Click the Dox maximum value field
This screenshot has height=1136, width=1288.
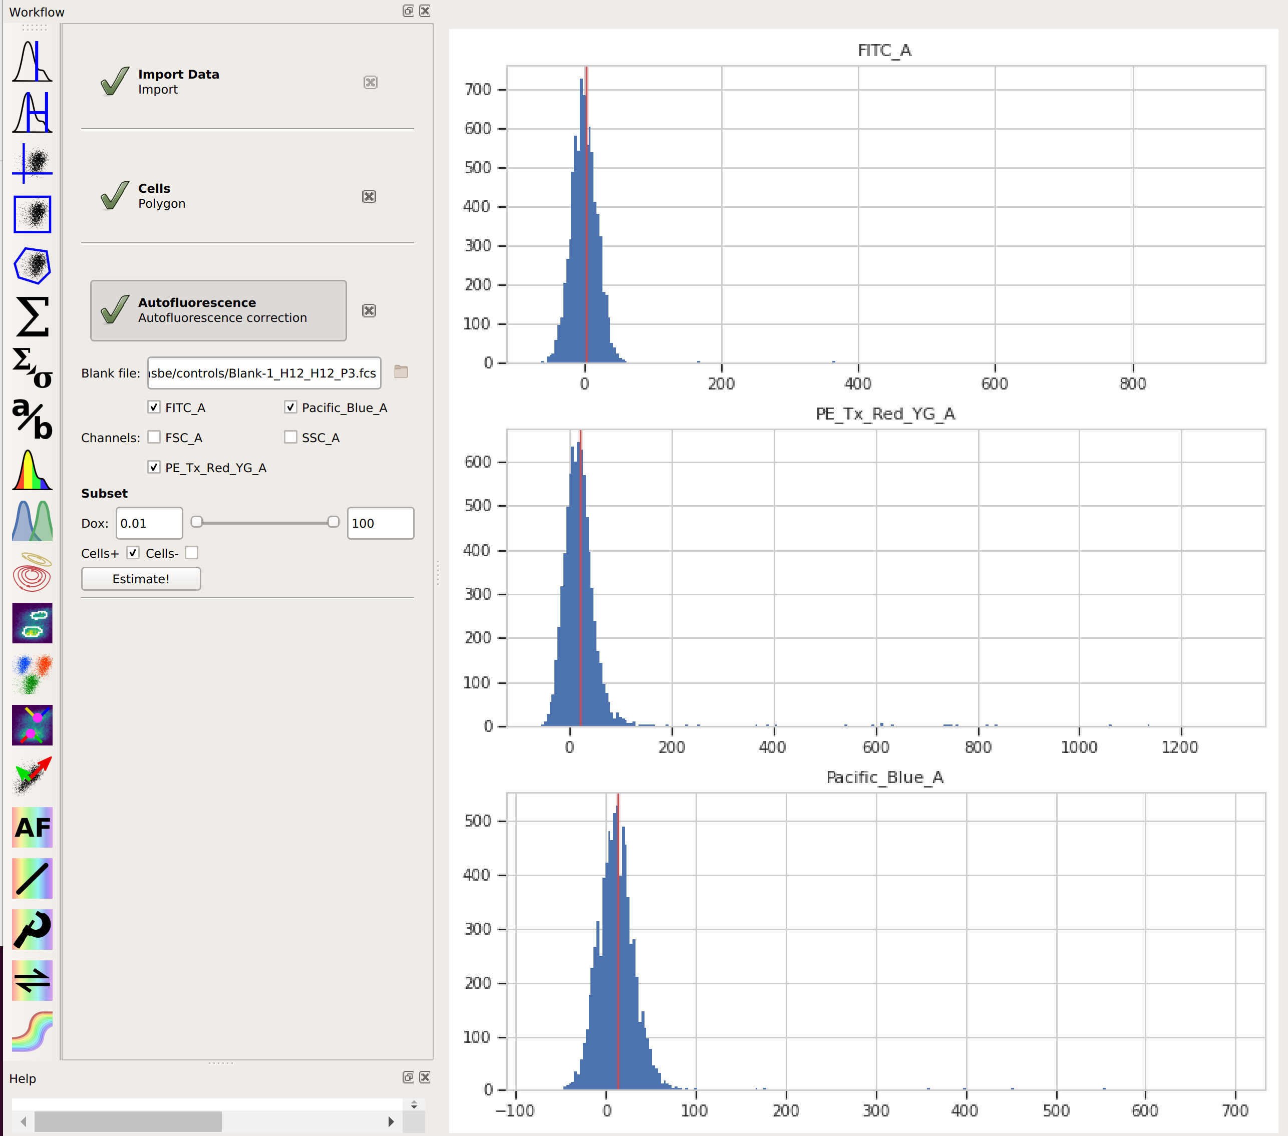[381, 523]
